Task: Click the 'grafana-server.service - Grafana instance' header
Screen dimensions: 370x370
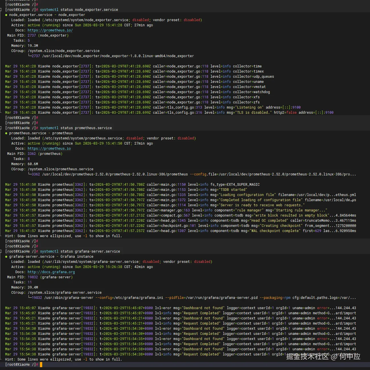Action: click(51, 257)
